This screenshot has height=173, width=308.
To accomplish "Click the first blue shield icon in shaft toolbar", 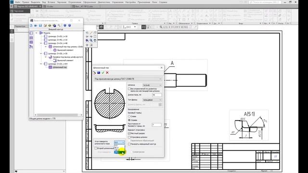I will point(65,25).
